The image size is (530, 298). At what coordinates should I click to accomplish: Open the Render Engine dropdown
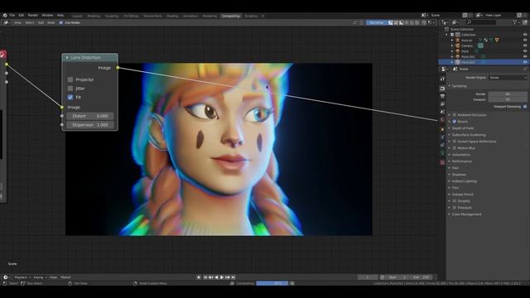pos(508,78)
